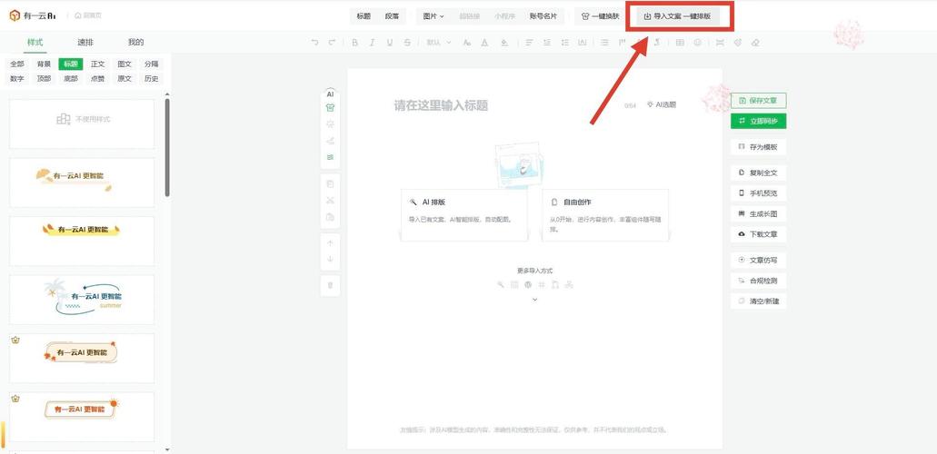The width and height of the screenshot is (937, 454).
Task: Switch to the 样式 tab
Action: click(x=35, y=43)
